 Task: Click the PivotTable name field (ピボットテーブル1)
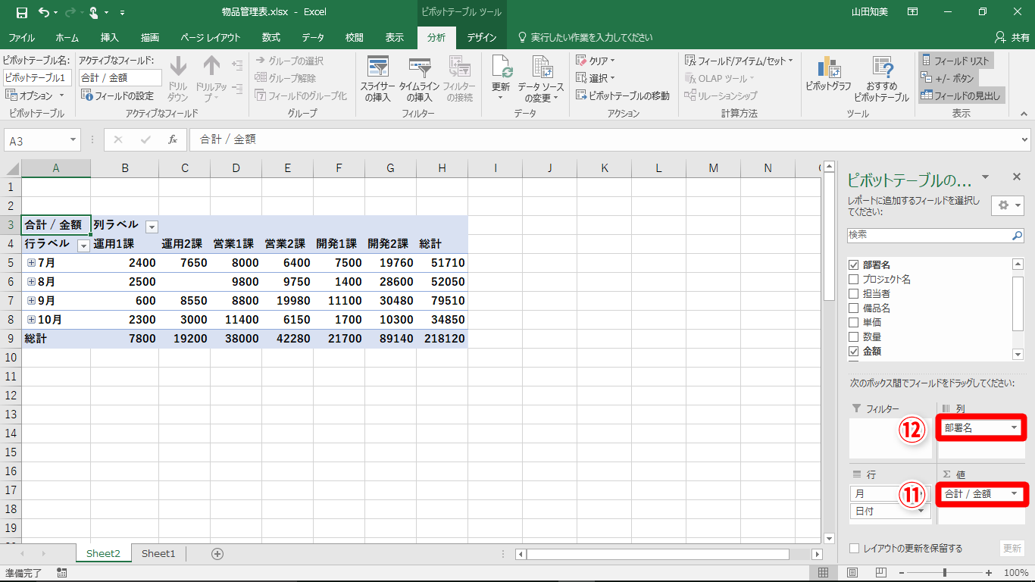point(38,78)
